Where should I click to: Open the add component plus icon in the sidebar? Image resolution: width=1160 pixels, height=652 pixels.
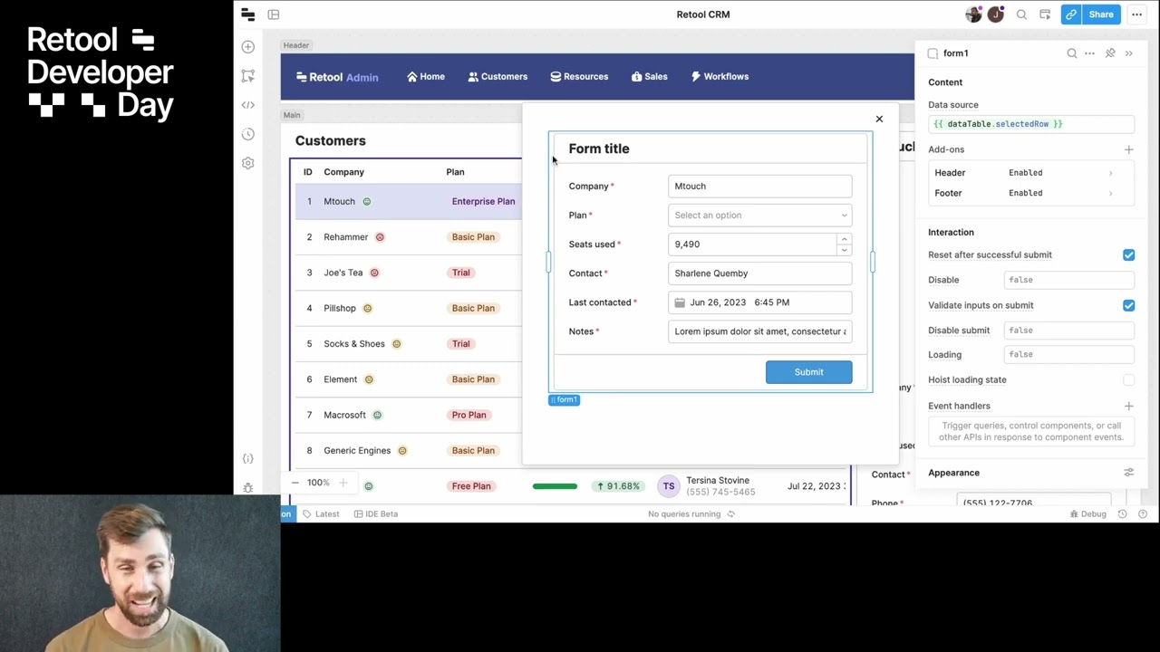click(248, 47)
